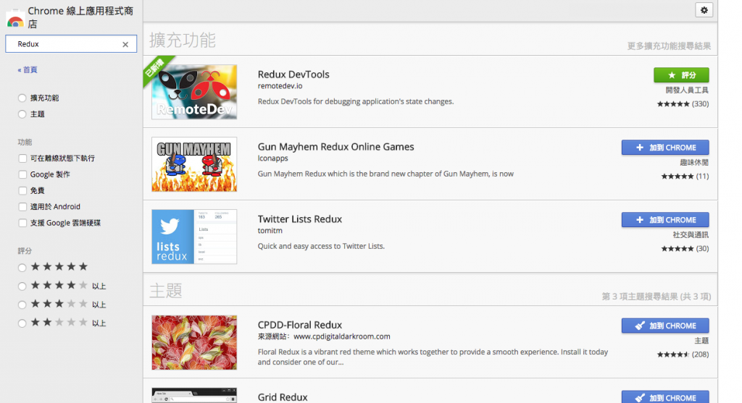Click 'Quick and easy access to Twitter Lists.'
This screenshot has width=742, height=403.
point(321,246)
